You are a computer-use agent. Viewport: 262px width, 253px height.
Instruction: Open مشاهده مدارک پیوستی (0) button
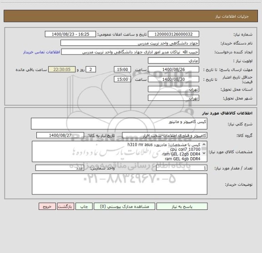pos(124,206)
